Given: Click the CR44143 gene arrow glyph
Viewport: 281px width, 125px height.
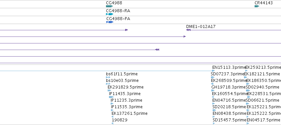Looking at the screenshot, I should [x=257, y=6].
